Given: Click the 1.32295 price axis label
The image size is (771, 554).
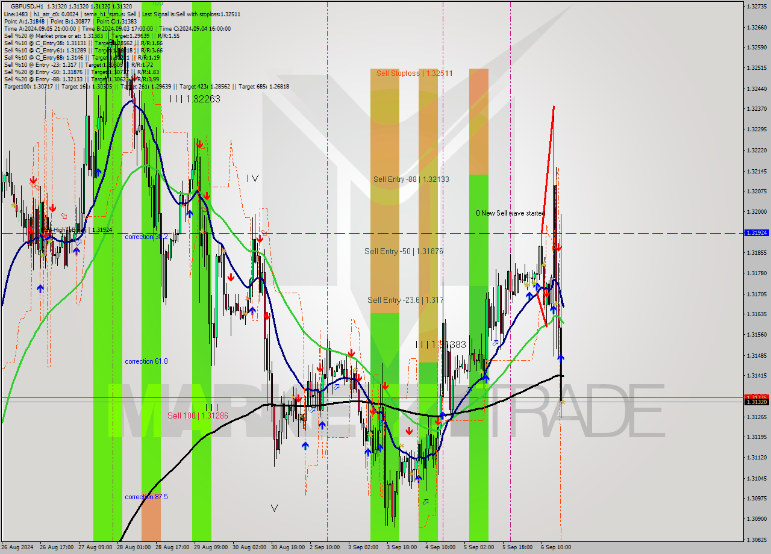Looking at the screenshot, I should (756, 129).
